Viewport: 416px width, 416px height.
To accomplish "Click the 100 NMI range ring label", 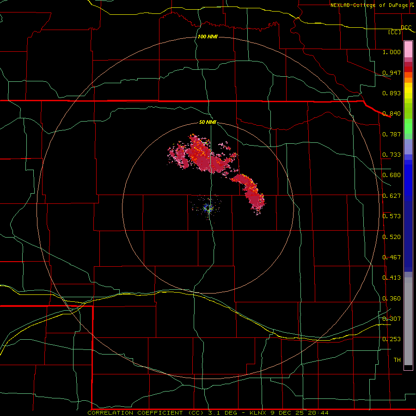I will tap(208, 37).
